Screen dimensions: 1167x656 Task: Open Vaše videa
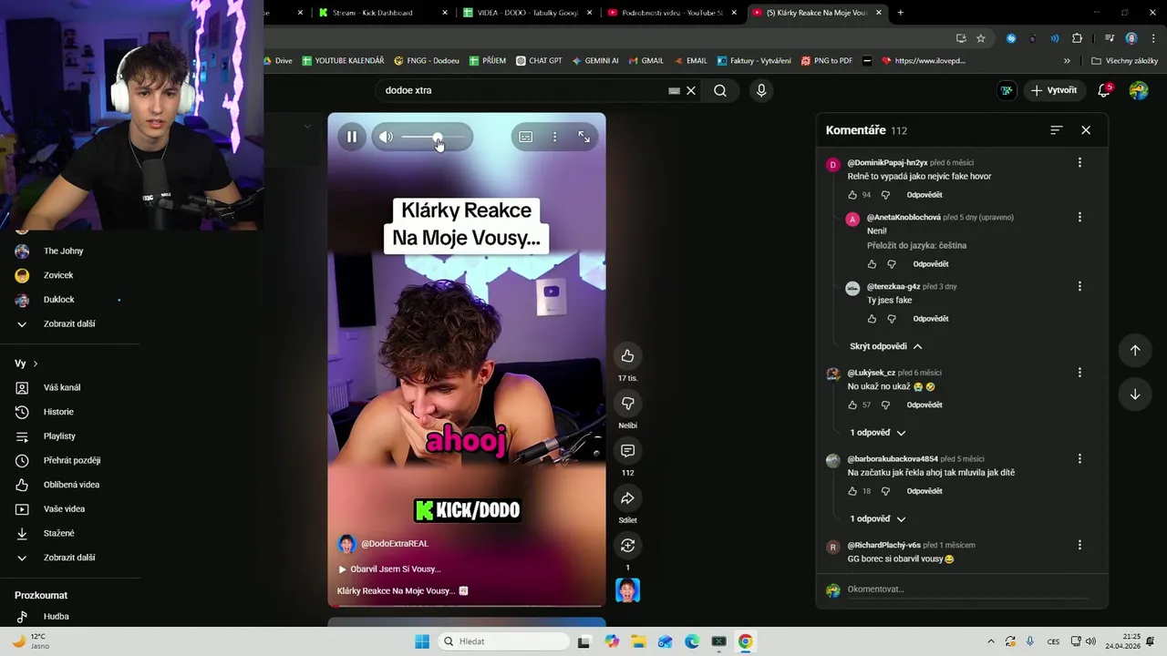64,508
